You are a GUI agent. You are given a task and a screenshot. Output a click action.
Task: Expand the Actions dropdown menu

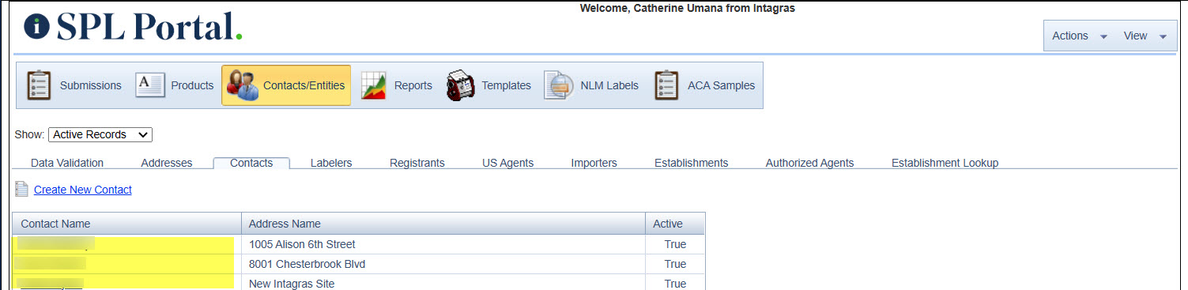(1080, 36)
